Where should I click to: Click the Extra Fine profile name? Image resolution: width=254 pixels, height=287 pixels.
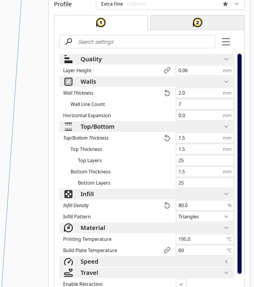click(112, 4)
